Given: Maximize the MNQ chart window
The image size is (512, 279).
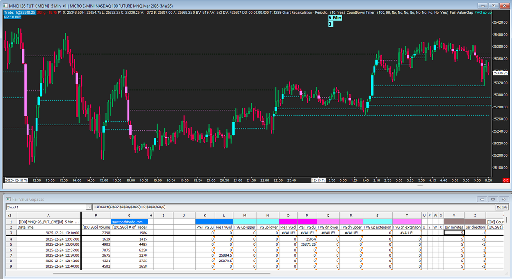Looking at the screenshot, I should tap(493, 5).
